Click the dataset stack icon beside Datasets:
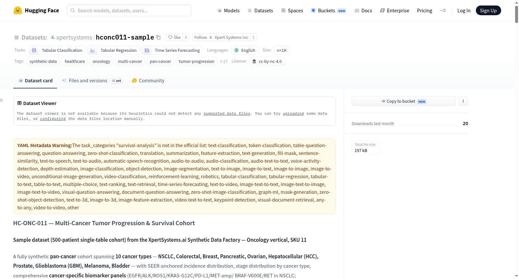519x279 pixels. (x=17, y=37)
